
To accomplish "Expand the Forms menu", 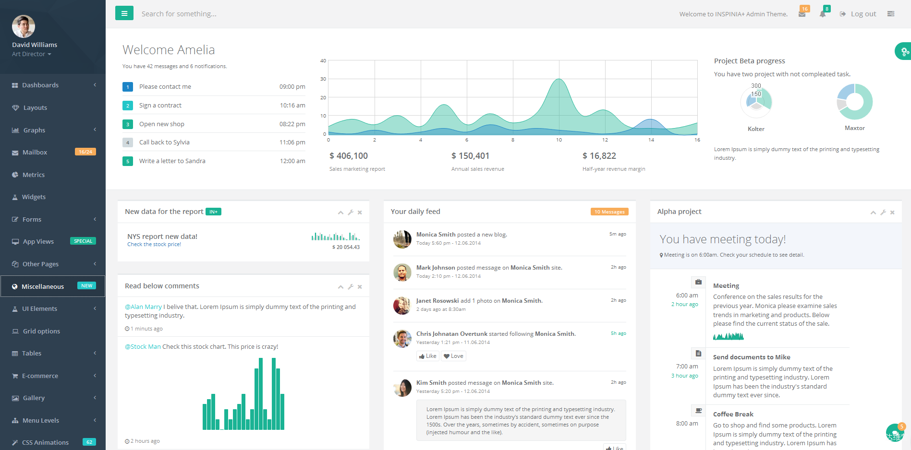I will click(53, 219).
